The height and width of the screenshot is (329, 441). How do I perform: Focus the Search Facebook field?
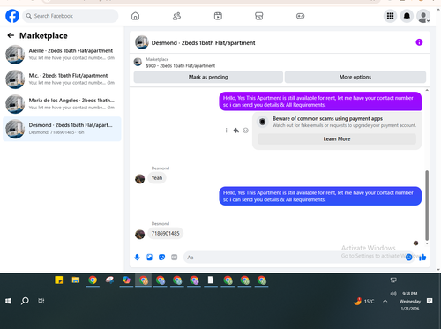tap(71, 16)
